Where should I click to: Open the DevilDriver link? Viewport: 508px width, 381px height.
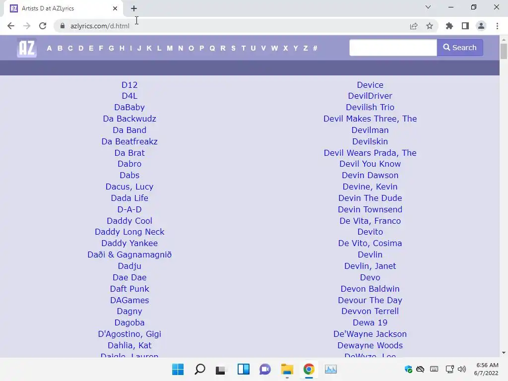(x=370, y=96)
